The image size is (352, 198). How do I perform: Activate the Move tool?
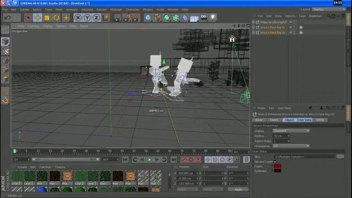(37, 18)
